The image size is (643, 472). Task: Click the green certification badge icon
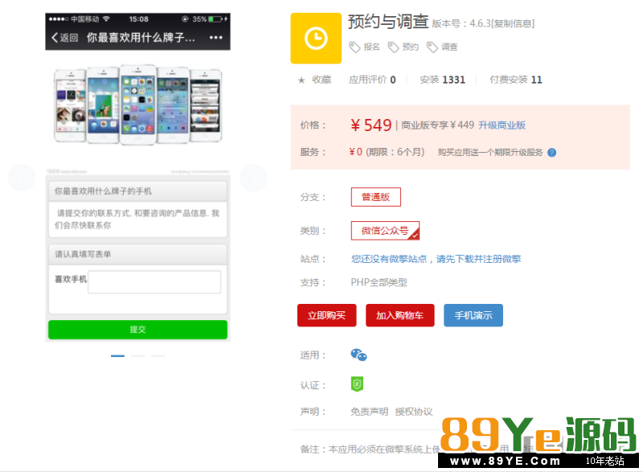click(358, 384)
